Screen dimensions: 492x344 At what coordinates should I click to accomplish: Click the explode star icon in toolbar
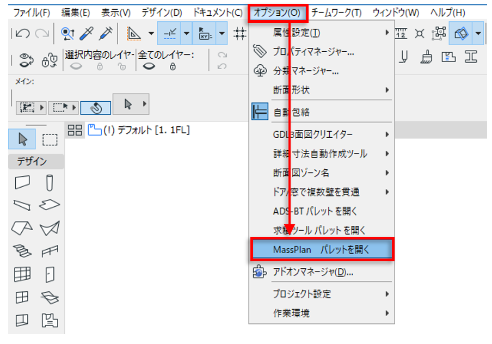[x=420, y=33]
